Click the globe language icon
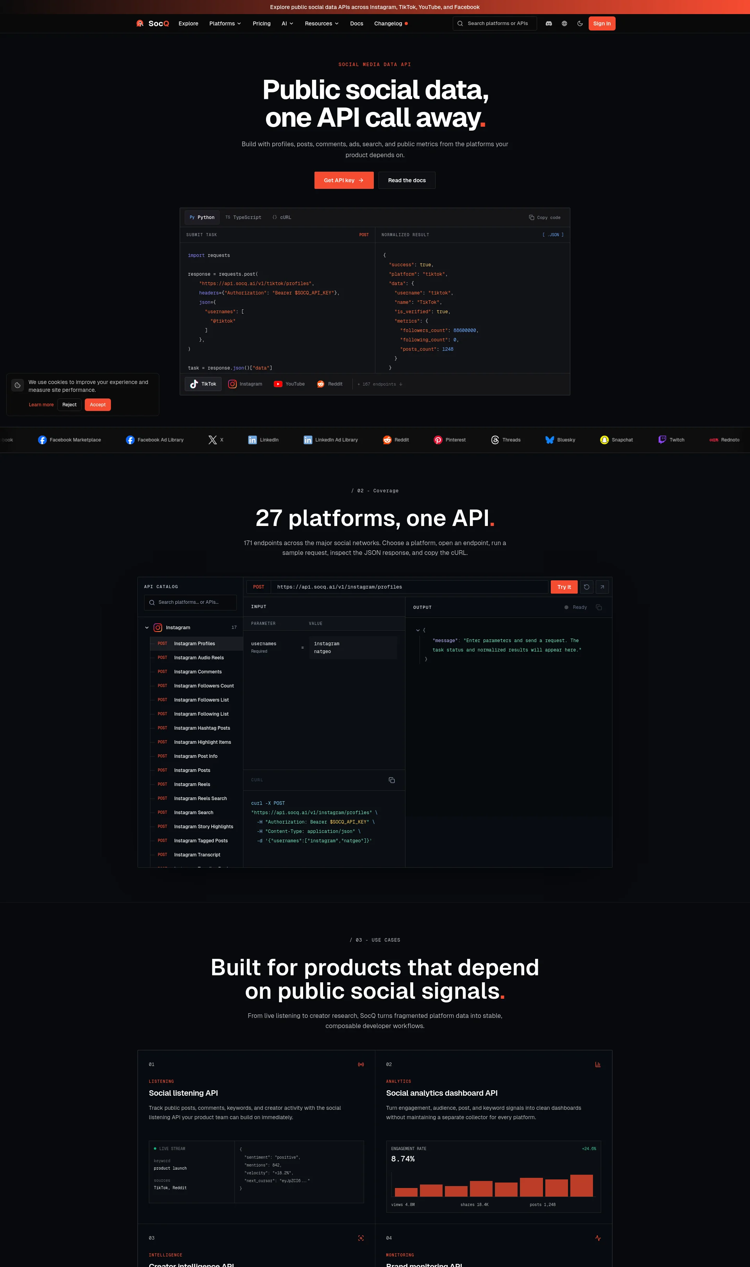The width and height of the screenshot is (750, 1267). [x=564, y=23]
